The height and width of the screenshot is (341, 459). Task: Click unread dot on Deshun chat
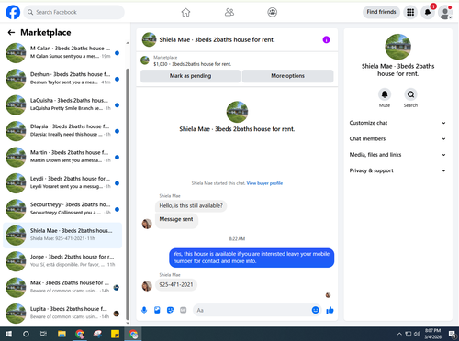coord(117,79)
